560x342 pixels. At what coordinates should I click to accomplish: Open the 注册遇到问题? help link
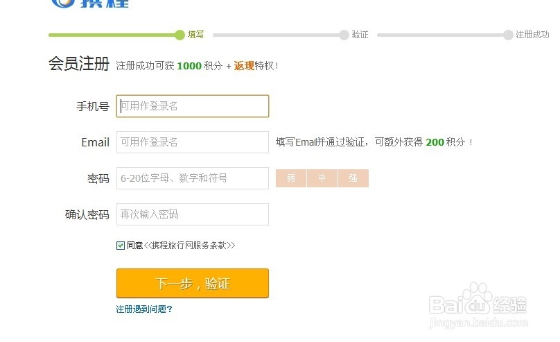tap(144, 309)
